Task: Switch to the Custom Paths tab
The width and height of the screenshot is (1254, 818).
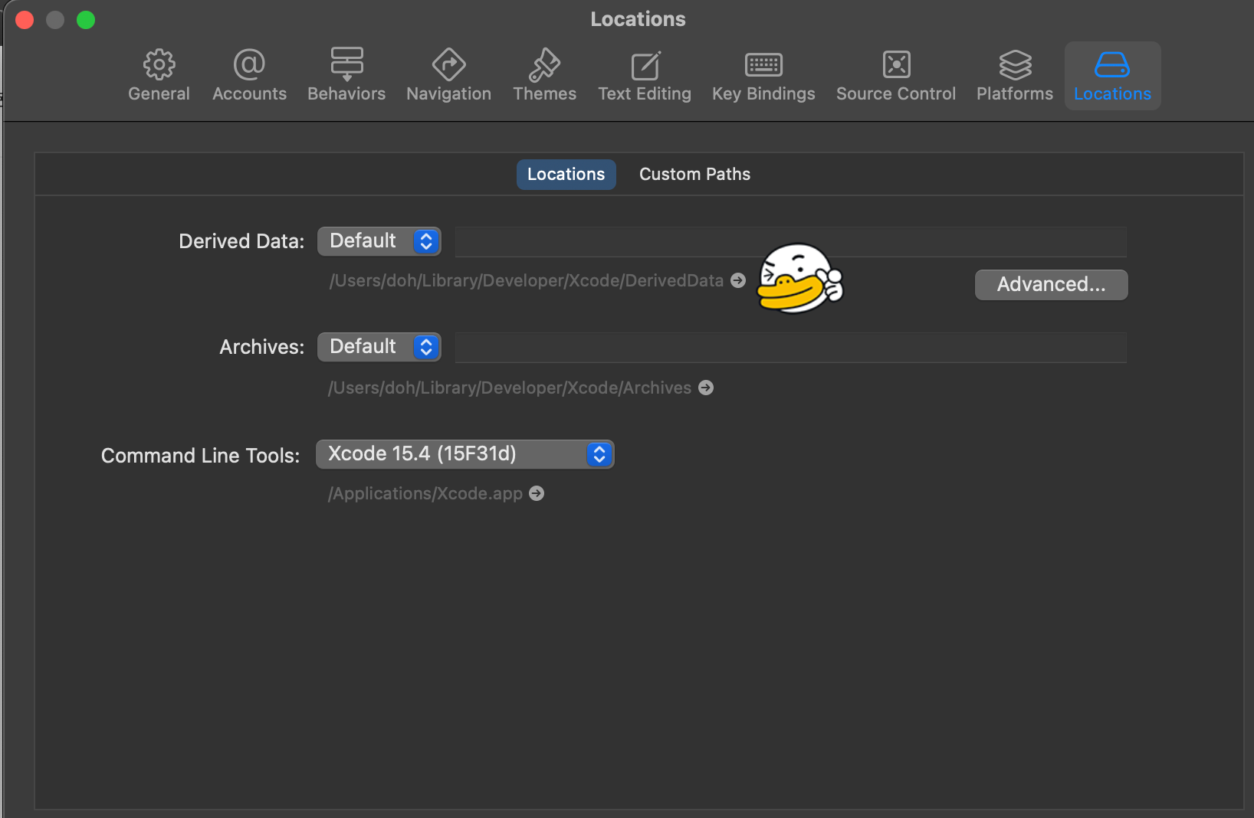Action: click(694, 175)
